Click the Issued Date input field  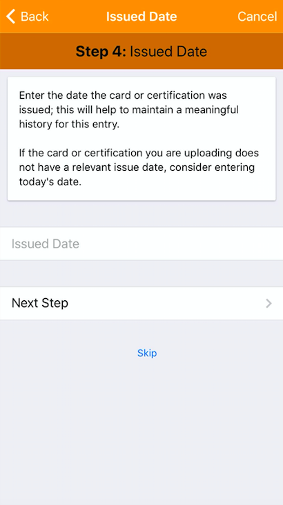coord(141,244)
